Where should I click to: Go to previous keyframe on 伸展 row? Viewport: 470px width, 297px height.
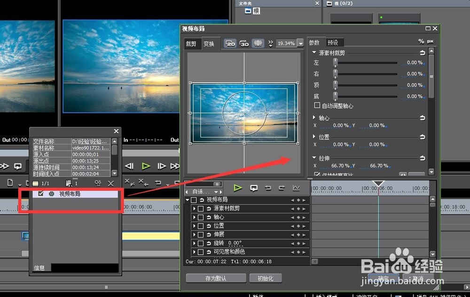(292, 235)
